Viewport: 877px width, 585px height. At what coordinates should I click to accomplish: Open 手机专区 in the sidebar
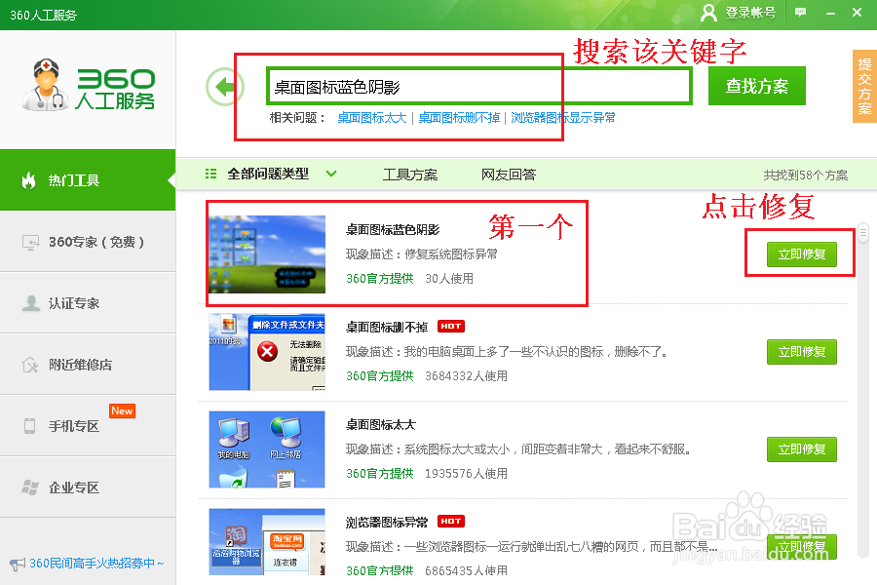click(88, 426)
